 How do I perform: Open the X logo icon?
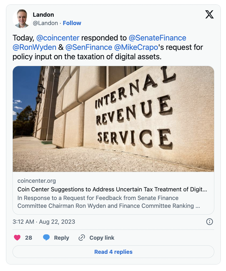pyautogui.click(x=209, y=14)
